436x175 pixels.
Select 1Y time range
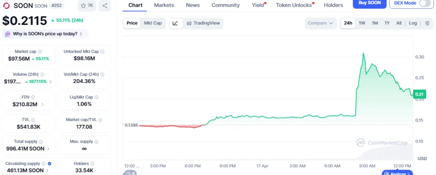click(387, 23)
